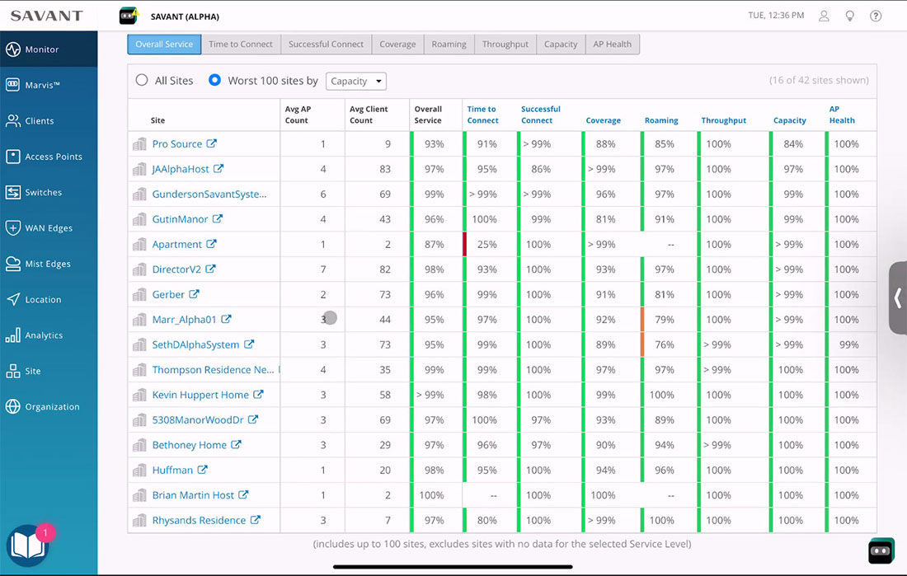Switch to the Capacity tab
The width and height of the screenshot is (907, 576).
click(561, 44)
